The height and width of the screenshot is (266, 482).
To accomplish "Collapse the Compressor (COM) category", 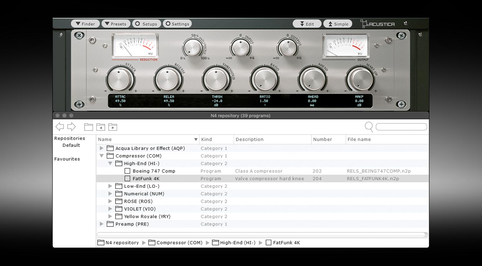I will 101,156.
